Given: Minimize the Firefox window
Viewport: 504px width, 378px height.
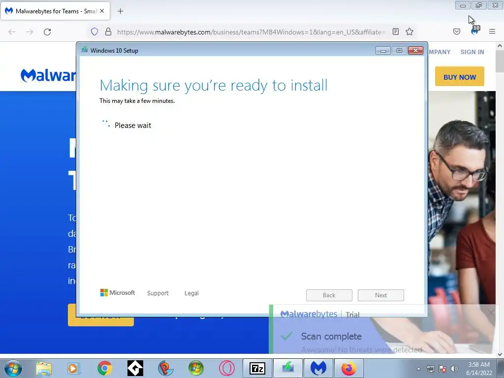Looking at the screenshot, I should tap(463, 5).
